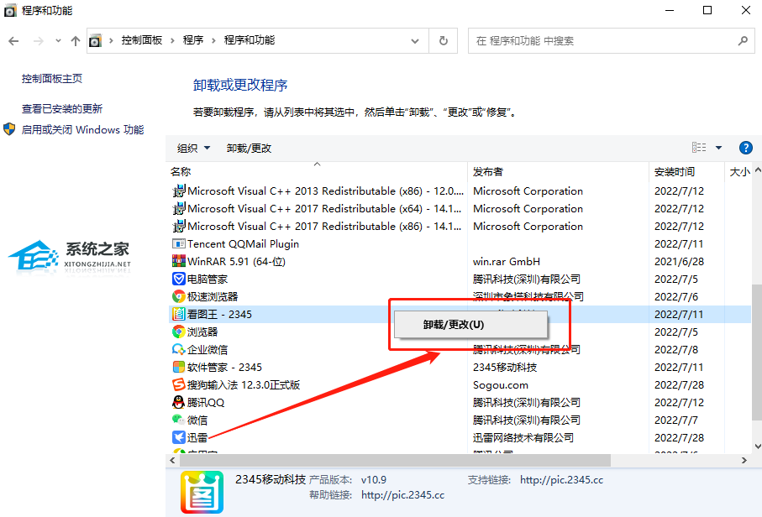
Task: Click the magnifier search icon
Action: coord(743,41)
